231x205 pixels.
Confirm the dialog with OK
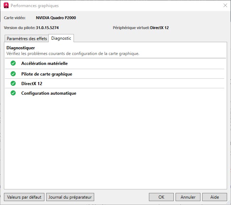(x=161, y=197)
